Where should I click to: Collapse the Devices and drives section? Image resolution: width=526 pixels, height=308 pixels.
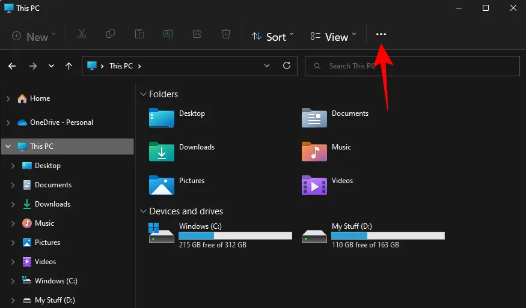coord(143,211)
